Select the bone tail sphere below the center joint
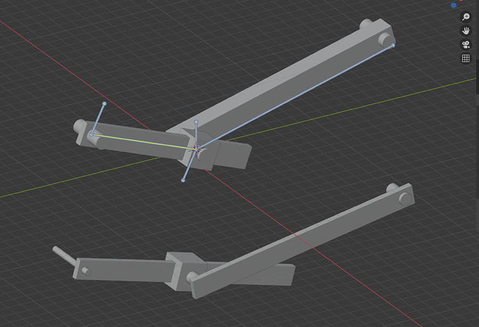The image size is (479, 327). 183,181
